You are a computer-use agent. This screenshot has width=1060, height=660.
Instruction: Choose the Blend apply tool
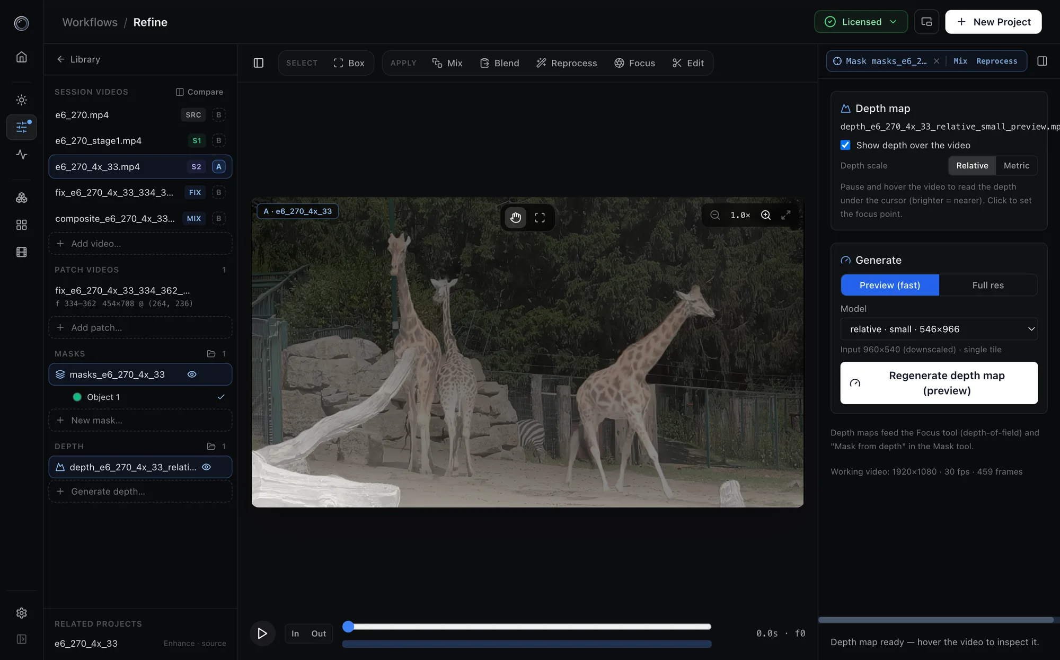(499, 63)
